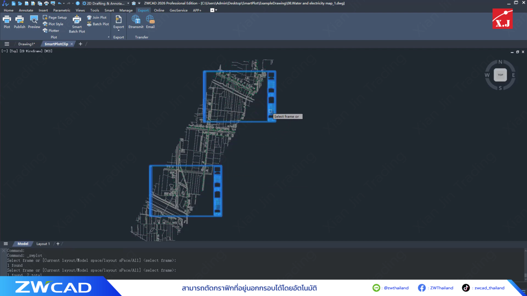Switch to the Insert ribbon tab
The width and height of the screenshot is (527, 296).
pyautogui.click(x=43, y=10)
